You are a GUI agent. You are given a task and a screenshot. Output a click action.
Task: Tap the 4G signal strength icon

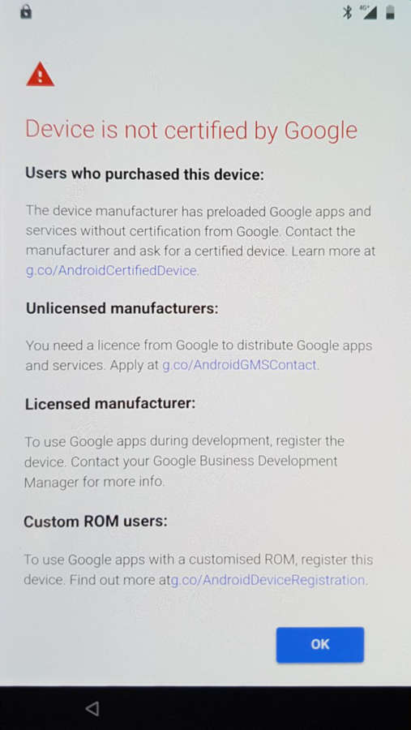click(x=368, y=12)
